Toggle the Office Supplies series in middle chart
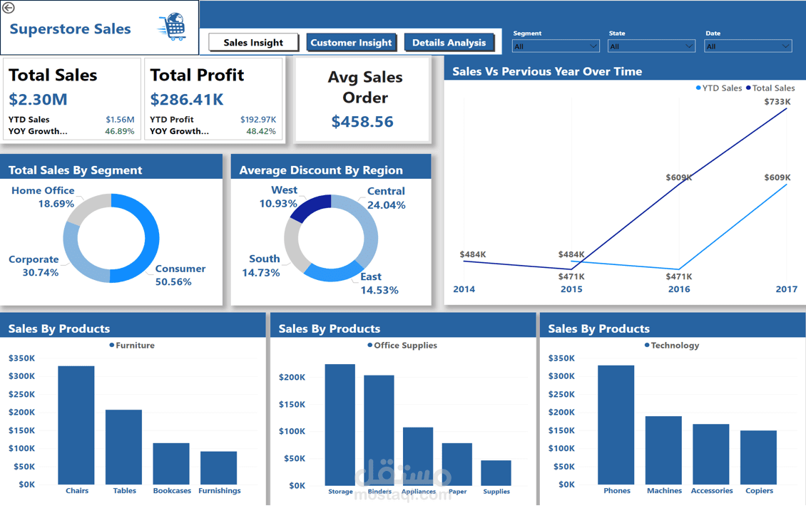 click(405, 346)
